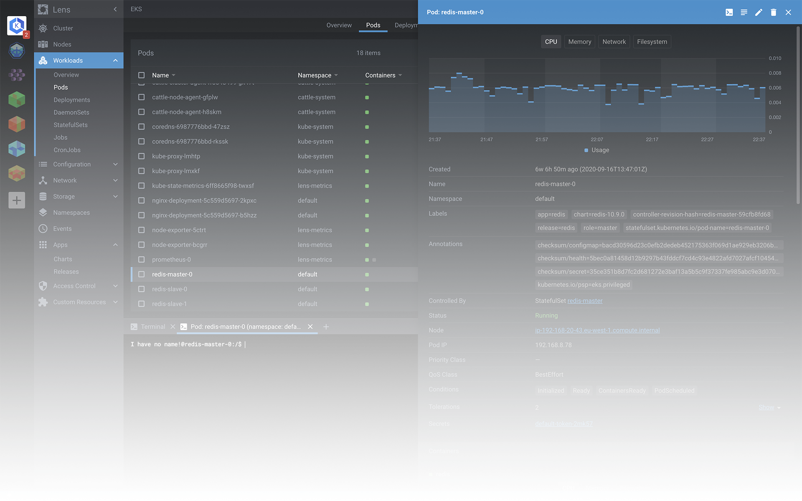The width and height of the screenshot is (802, 501).
Task: Click the Network section icon in sidebar
Action: pyautogui.click(x=43, y=180)
